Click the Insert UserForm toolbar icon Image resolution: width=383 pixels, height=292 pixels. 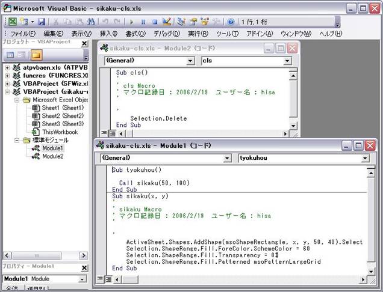coord(24,22)
